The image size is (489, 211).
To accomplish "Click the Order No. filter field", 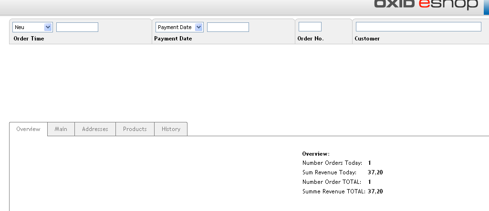I will coord(310,27).
